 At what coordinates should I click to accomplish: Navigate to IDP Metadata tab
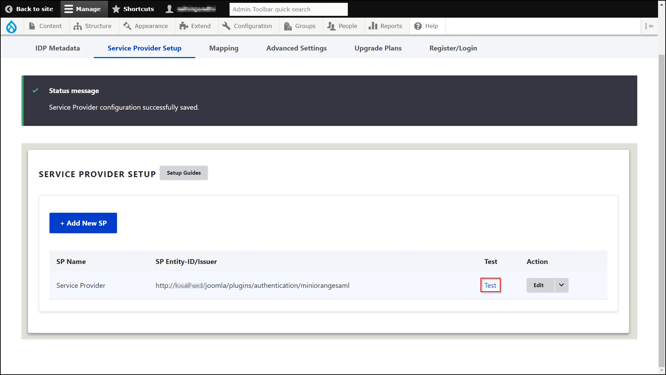pos(57,47)
